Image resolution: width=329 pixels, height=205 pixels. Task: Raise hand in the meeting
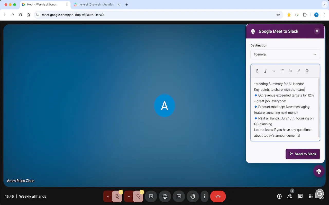coord(193,197)
